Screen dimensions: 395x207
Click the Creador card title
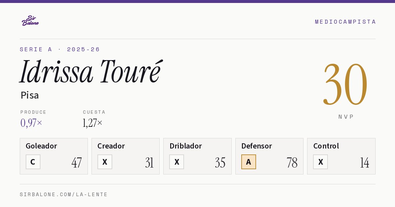(x=111, y=146)
